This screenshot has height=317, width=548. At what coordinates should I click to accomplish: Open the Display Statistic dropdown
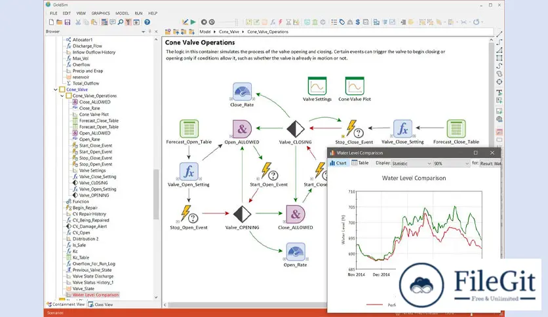coord(412,163)
